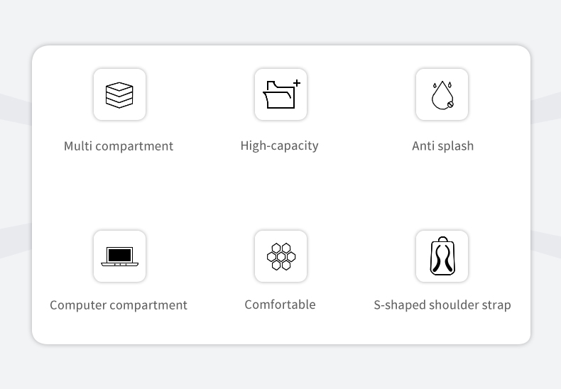
Task: Click the stacked layers Multi compartment icon
Action: [119, 94]
